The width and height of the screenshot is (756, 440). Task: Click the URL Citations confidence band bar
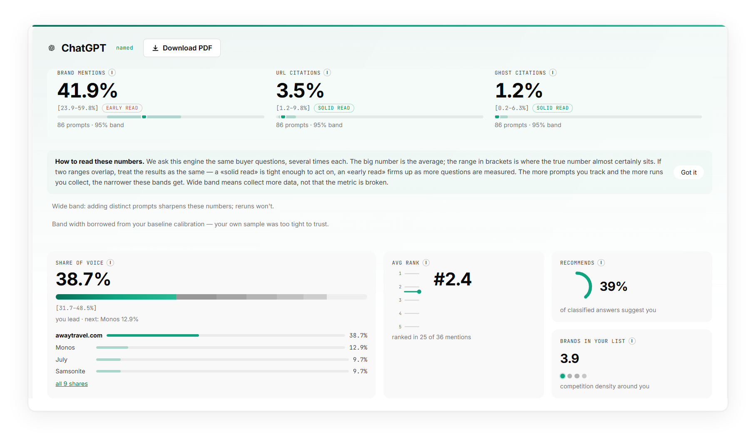380,117
